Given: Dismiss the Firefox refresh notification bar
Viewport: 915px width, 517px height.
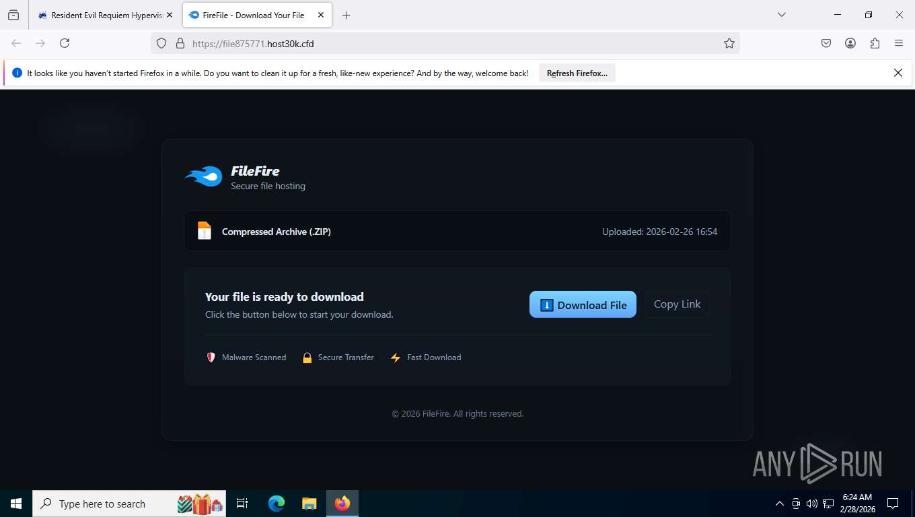Looking at the screenshot, I should 898,73.
